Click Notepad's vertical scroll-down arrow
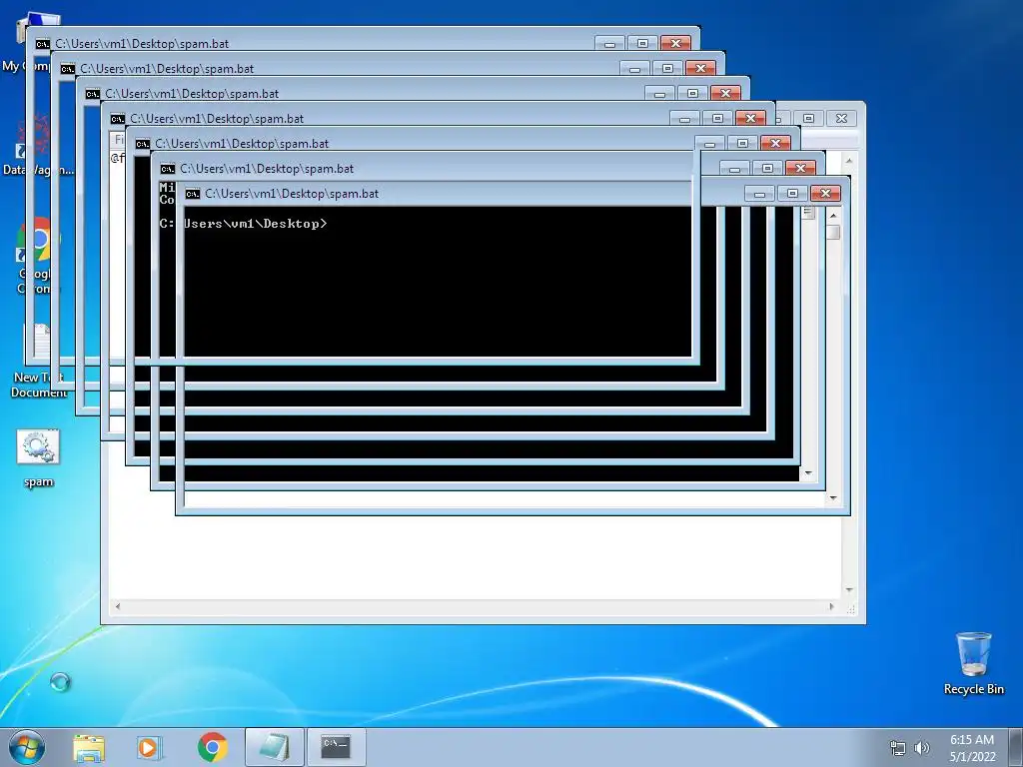This screenshot has width=1023, height=767. 849,590
